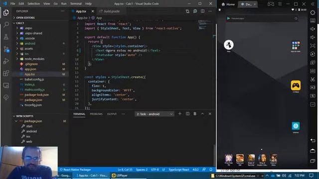Open editor more actions menu

click(x=210, y=11)
